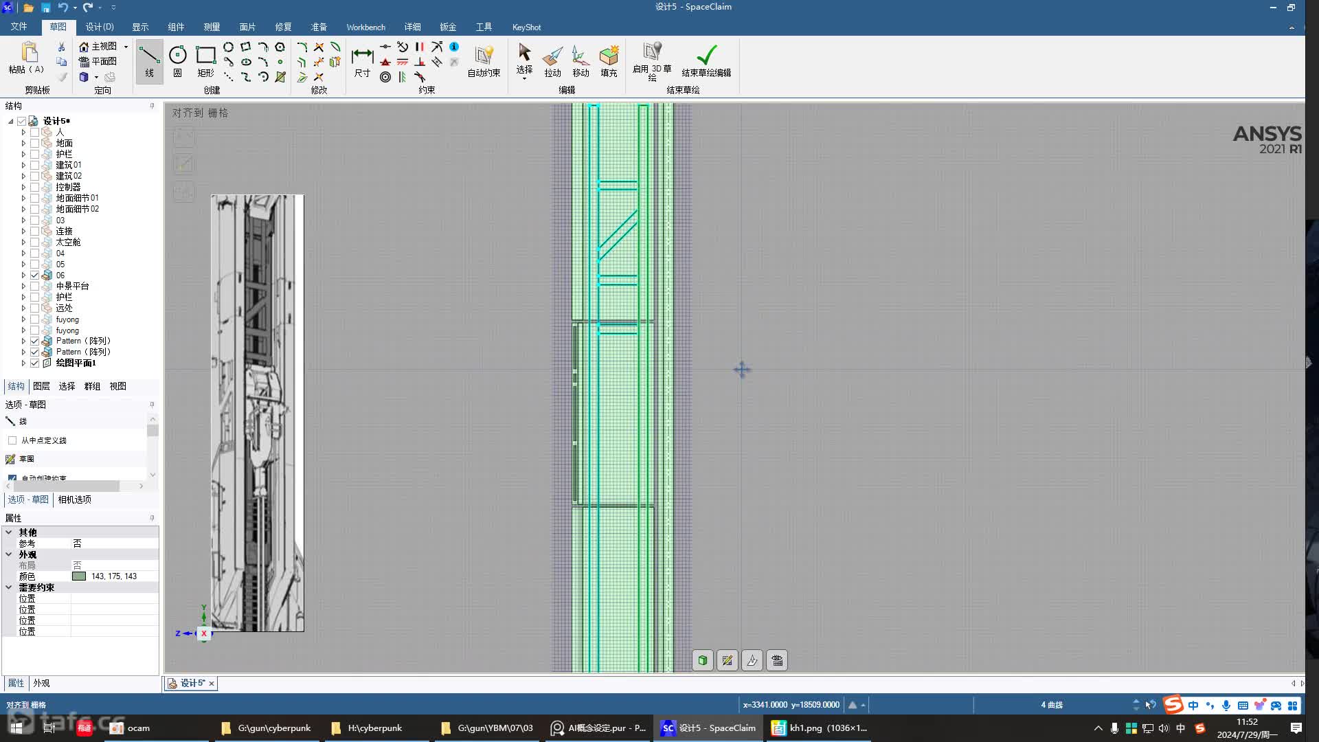Click the concentric constraint icon
Viewport: 1319px width, 742px height.
(385, 77)
